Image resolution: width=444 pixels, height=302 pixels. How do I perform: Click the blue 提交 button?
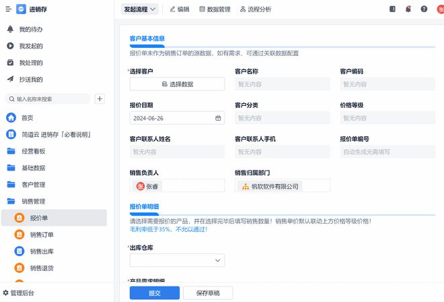tap(155, 293)
